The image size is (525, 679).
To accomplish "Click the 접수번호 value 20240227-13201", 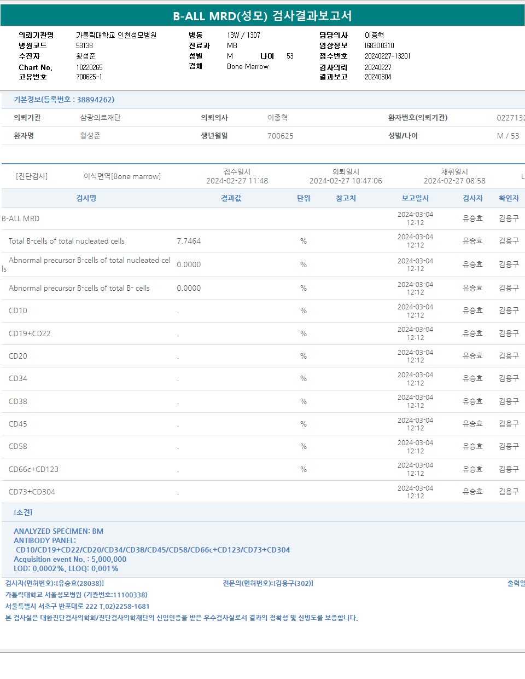I will click(387, 56).
